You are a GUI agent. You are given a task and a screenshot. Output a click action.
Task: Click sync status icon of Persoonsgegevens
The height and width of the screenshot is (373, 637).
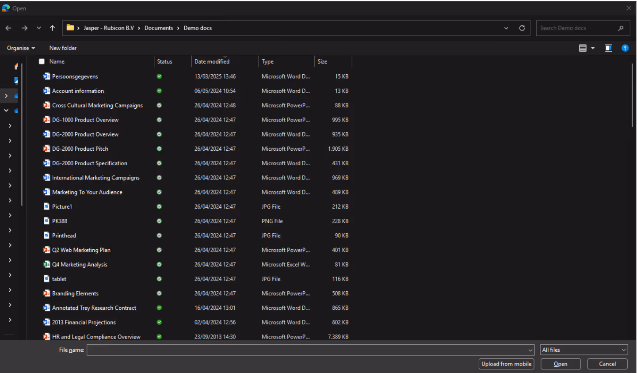tap(159, 76)
